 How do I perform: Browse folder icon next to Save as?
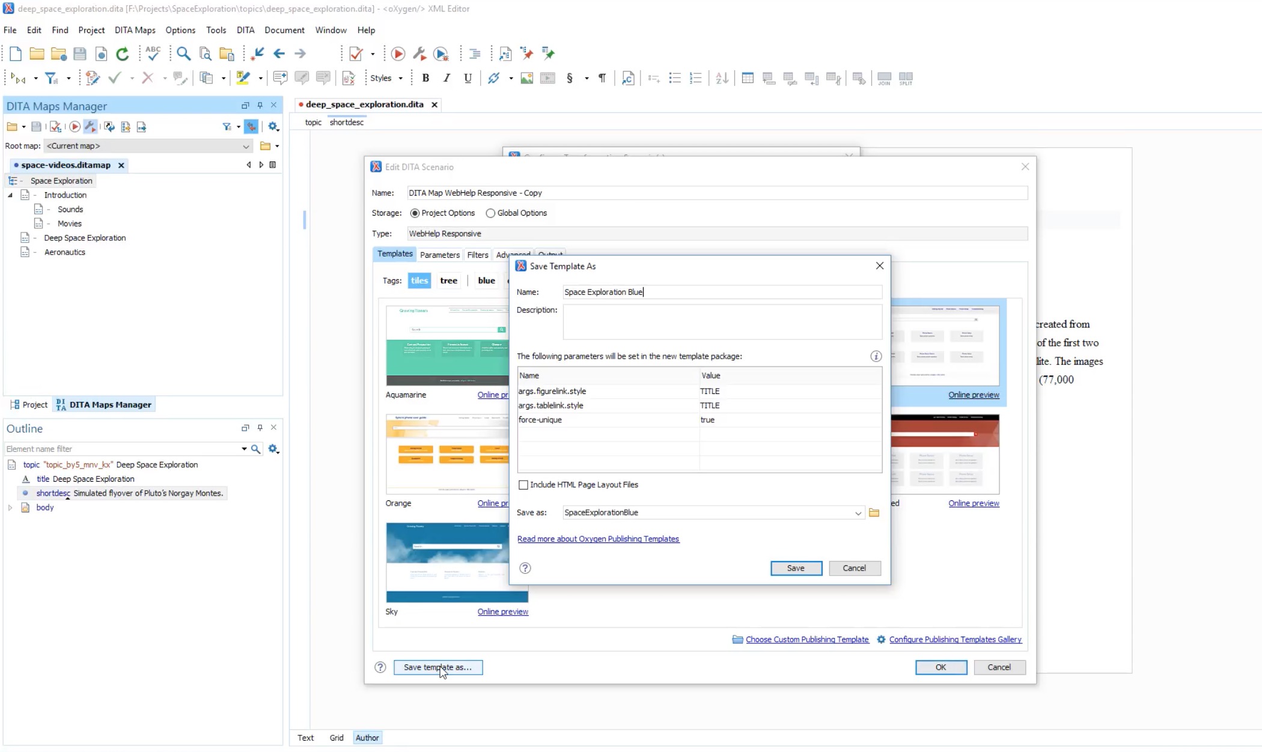coord(874,512)
